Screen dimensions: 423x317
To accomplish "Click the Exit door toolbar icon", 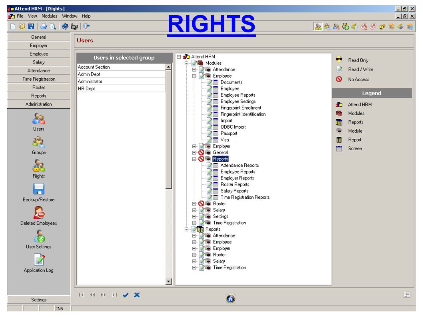I will tap(87, 26).
